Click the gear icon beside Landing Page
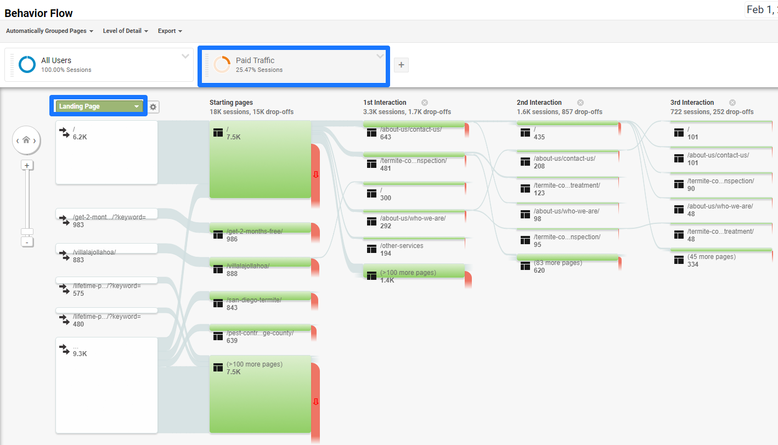The height and width of the screenshot is (445, 778). [x=154, y=107]
